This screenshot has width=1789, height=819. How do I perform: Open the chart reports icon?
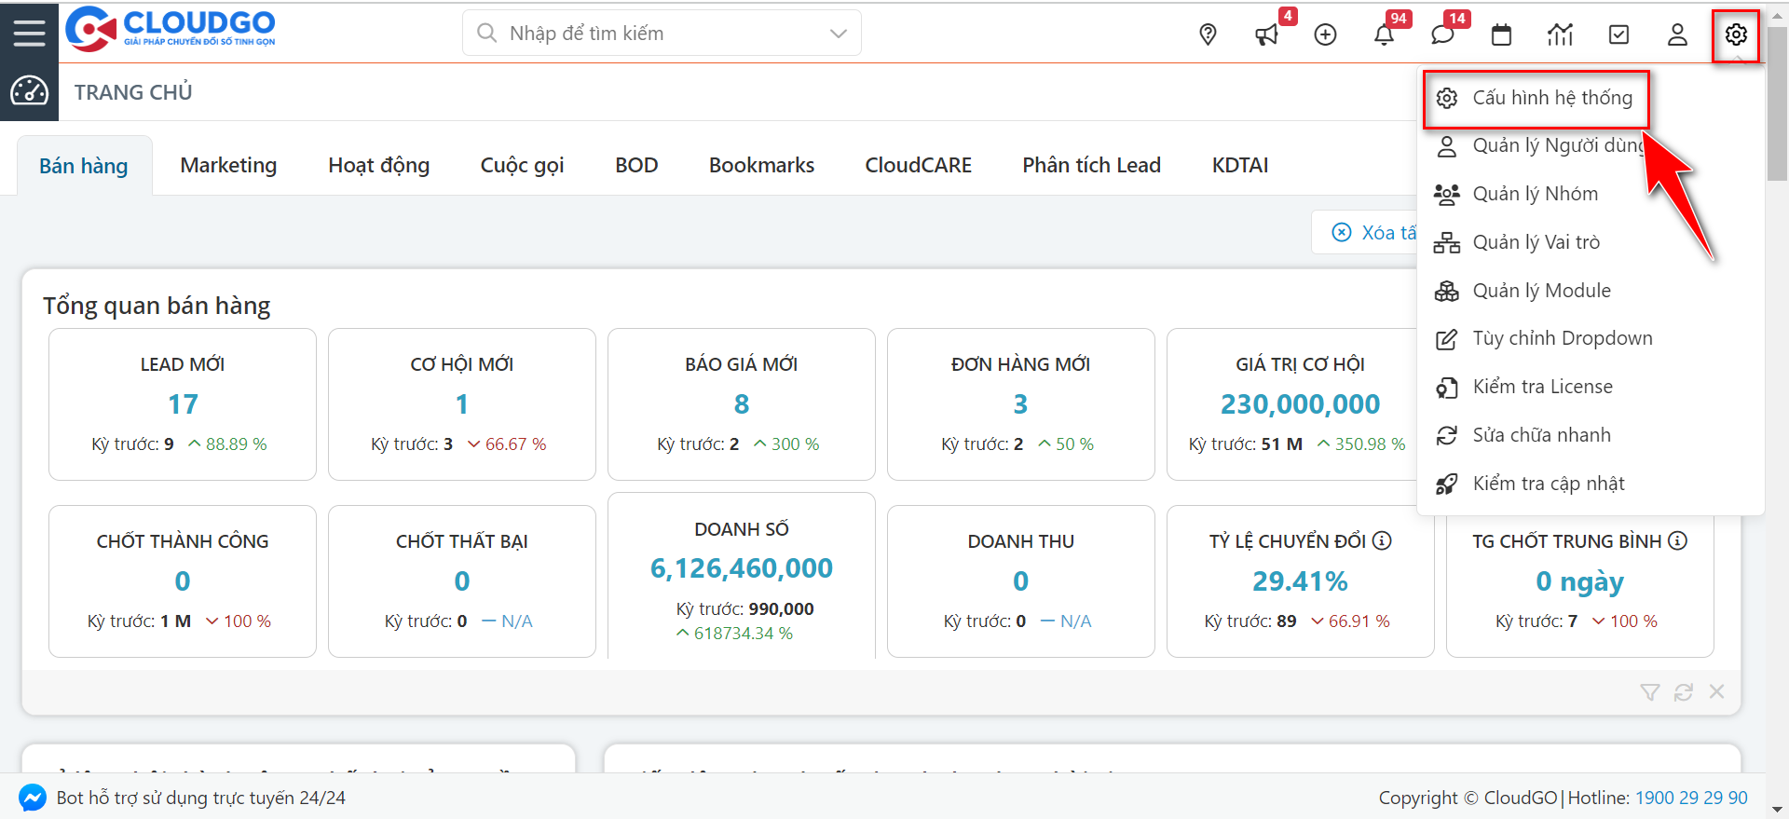pyautogui.click(x=1560, y=34)
